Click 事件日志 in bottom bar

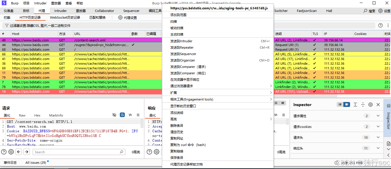pos(10,163)
